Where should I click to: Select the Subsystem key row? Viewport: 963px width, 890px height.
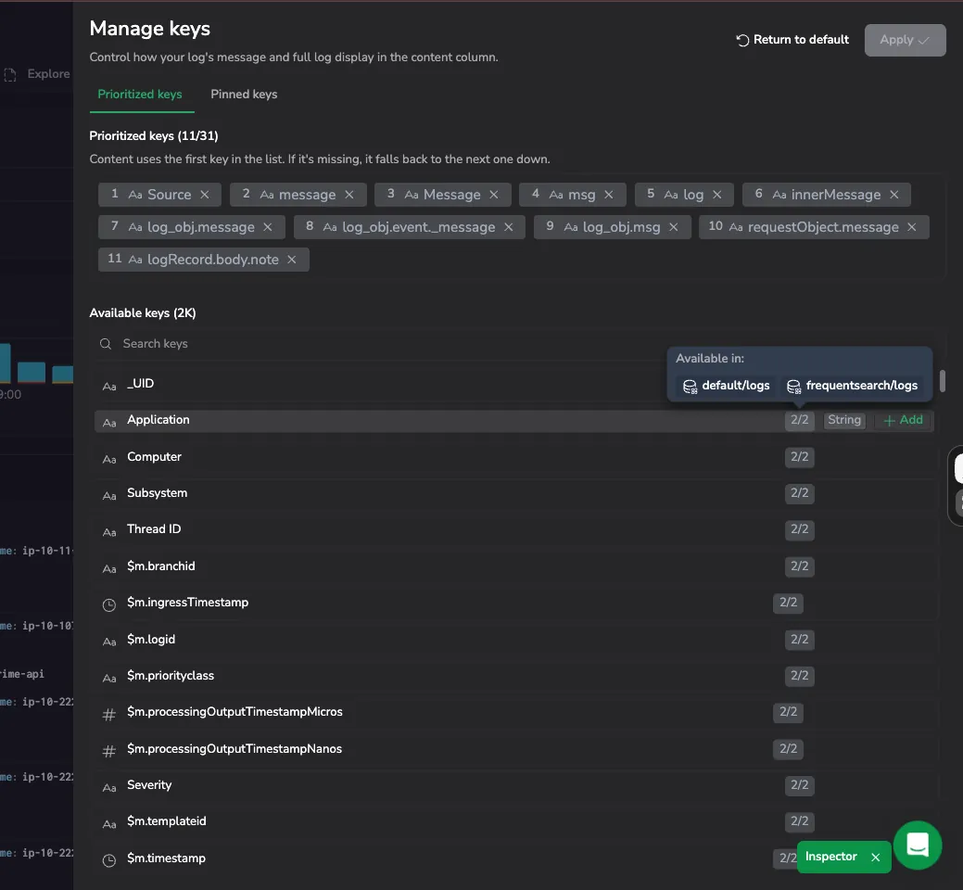point(514,493)
